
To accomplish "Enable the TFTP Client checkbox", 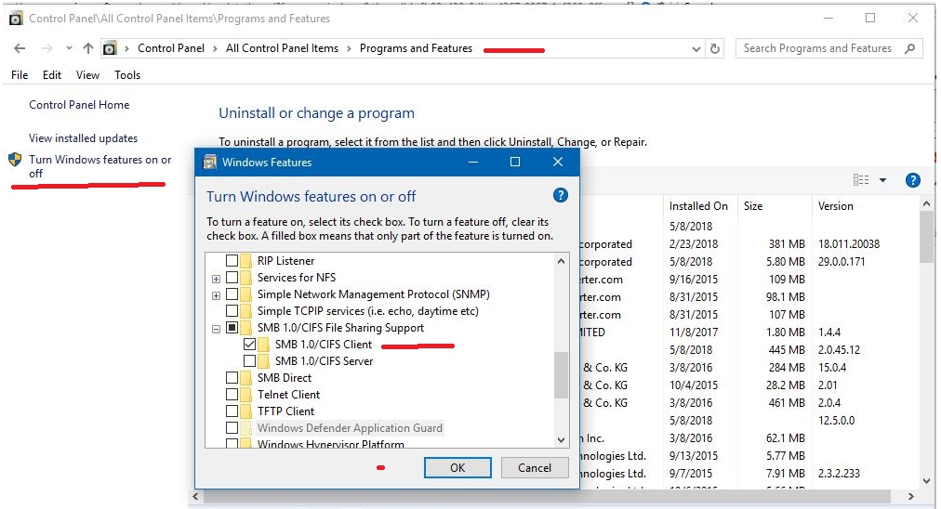I will (232, 411).
